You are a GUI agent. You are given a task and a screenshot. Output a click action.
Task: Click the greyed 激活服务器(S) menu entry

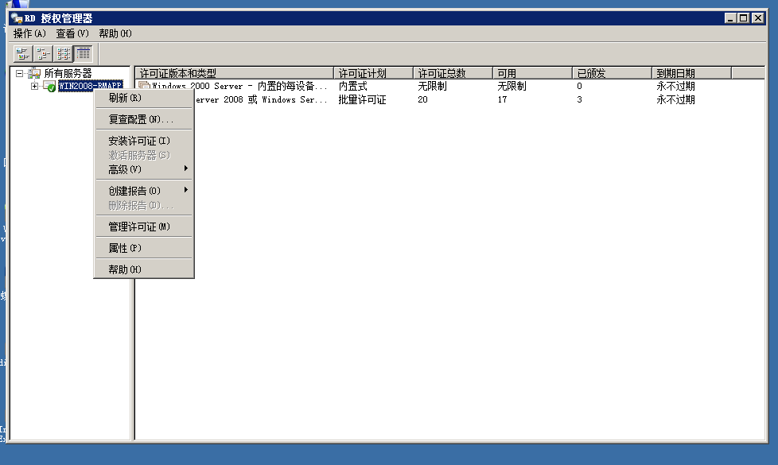[144, 155]
